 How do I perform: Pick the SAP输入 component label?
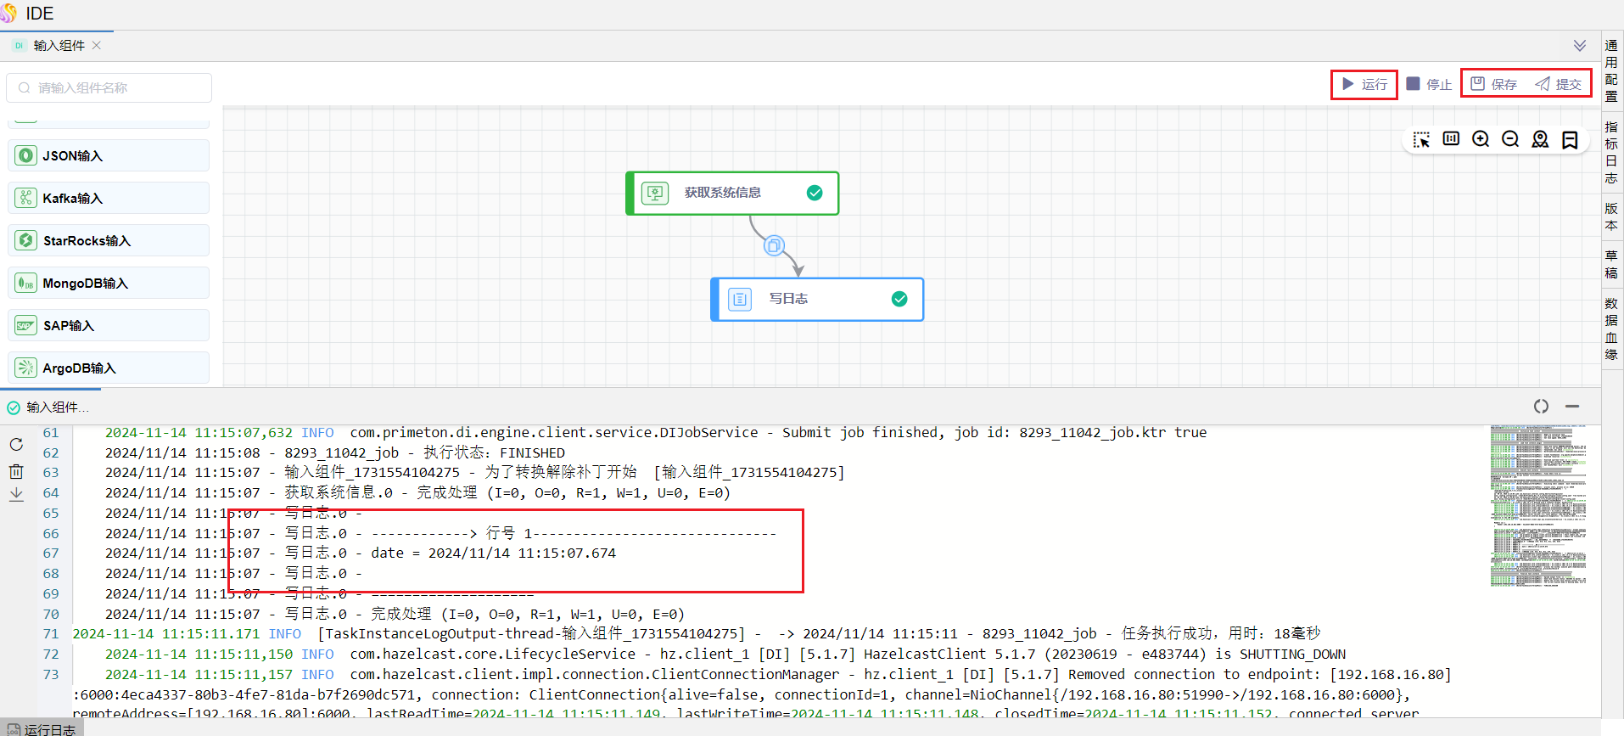tap(69, 326)
